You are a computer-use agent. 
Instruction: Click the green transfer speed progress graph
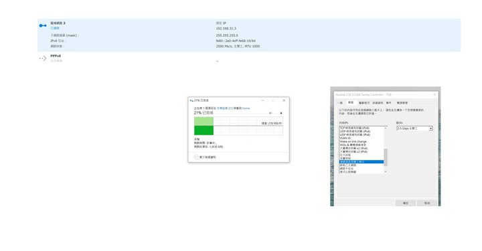(x=238, y=126)
